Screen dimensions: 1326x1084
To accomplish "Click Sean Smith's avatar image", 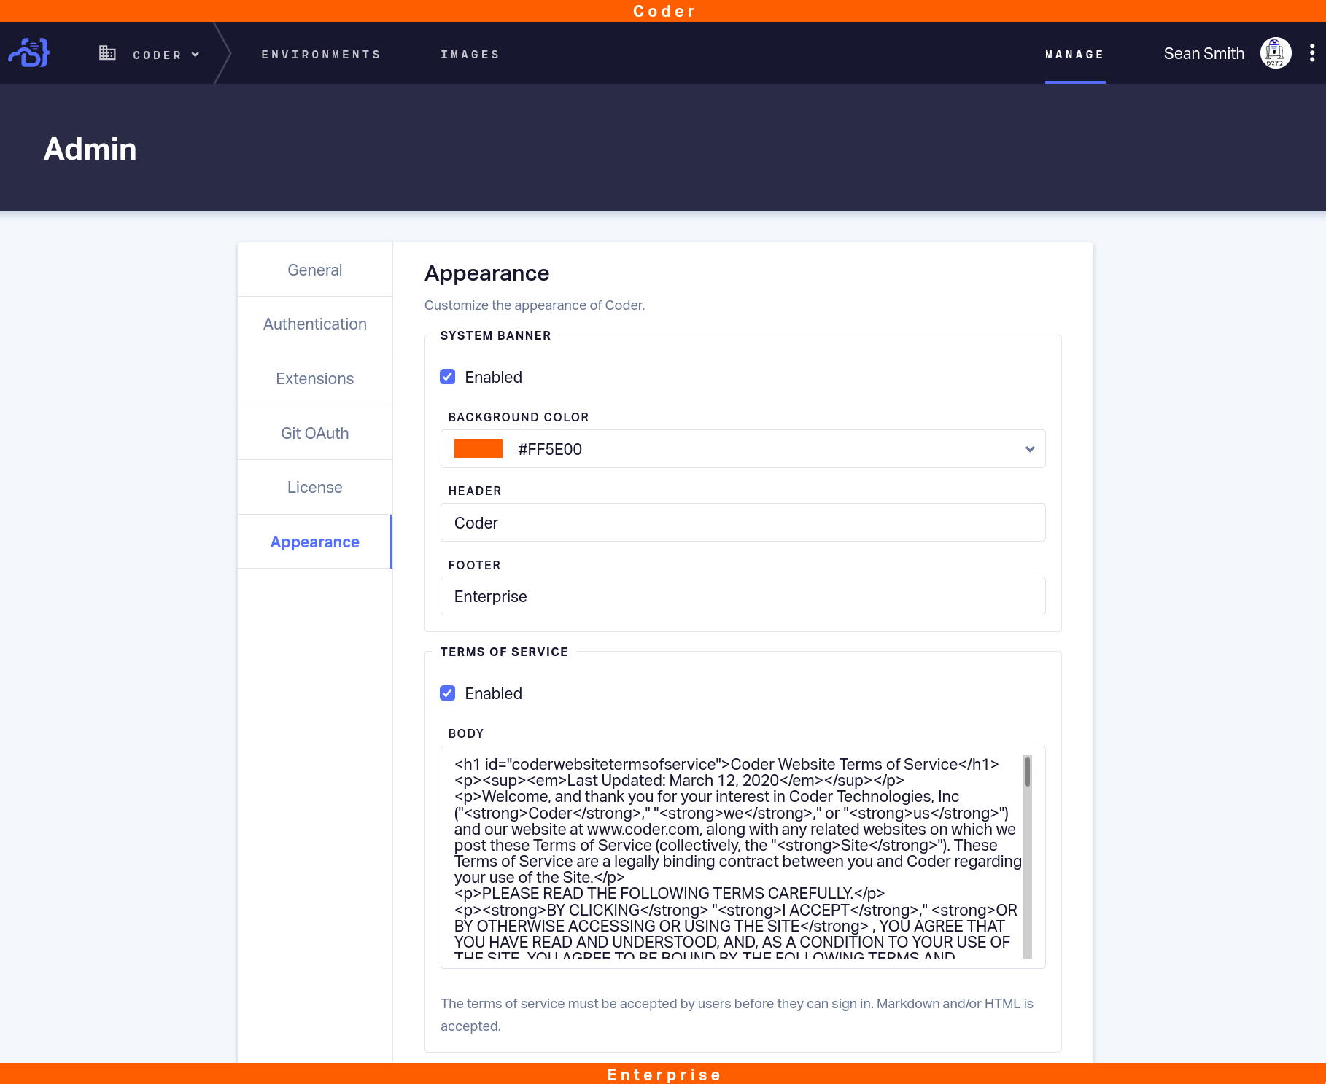I will [1276, 53].
